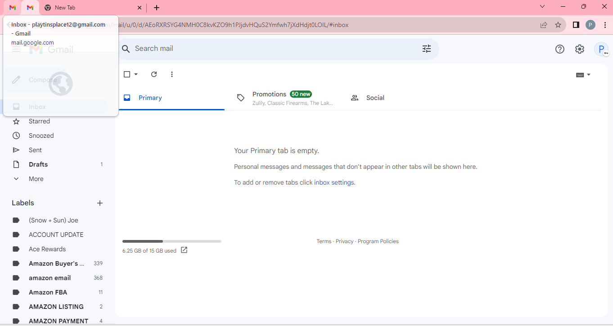Screen dimensions: 613x326
Task: Share this page from the address bar
Action: (544, 25)
